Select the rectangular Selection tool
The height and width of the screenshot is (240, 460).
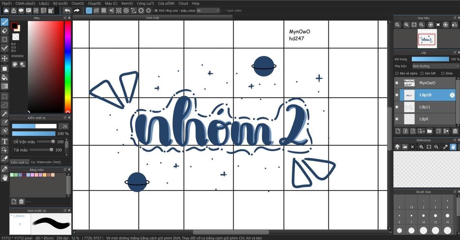pos(4,96)
